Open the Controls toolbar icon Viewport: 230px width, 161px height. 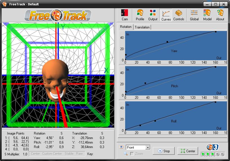(x=179, y=15)
